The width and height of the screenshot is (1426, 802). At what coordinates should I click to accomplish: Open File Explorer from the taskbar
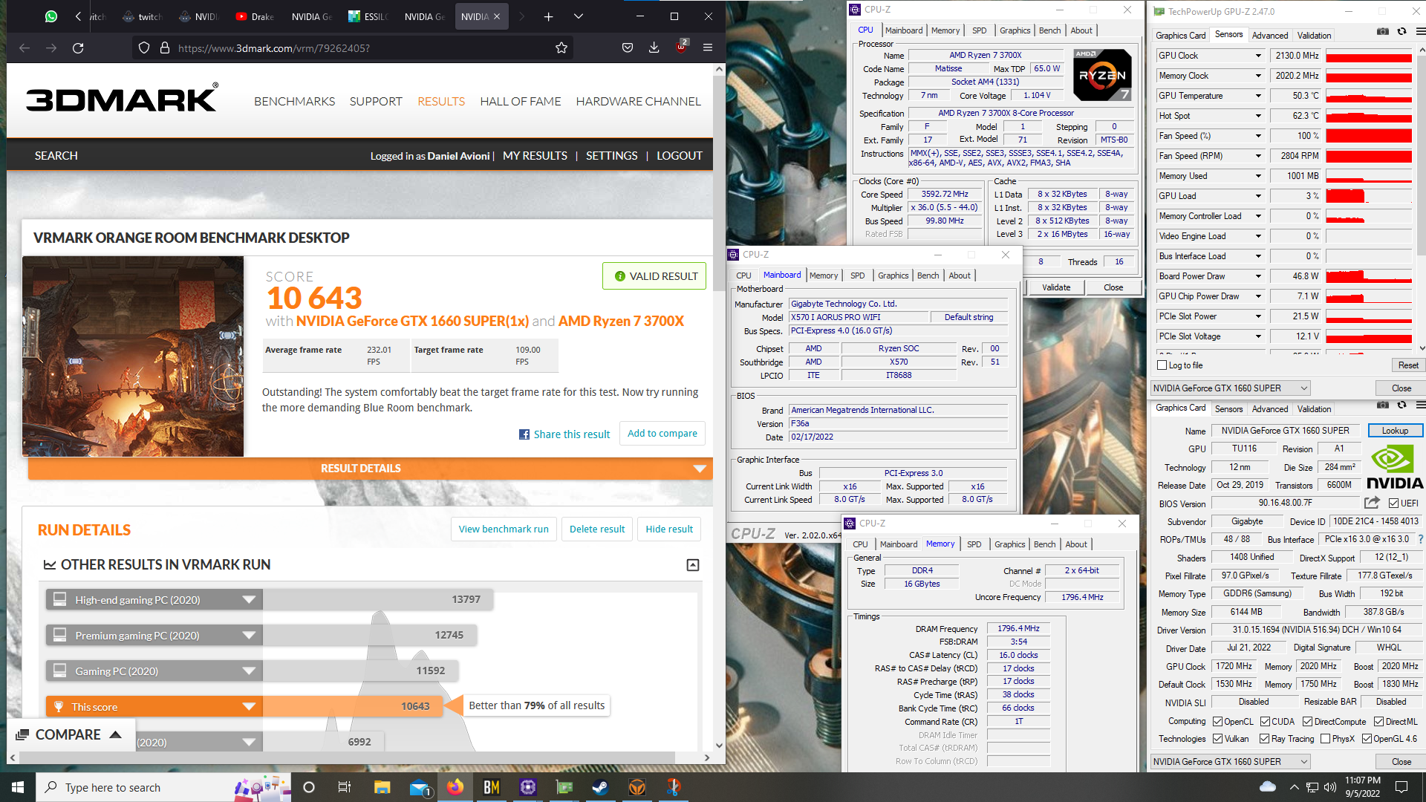point(382,787)
